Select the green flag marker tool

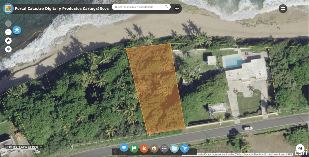tap(134, 148)
